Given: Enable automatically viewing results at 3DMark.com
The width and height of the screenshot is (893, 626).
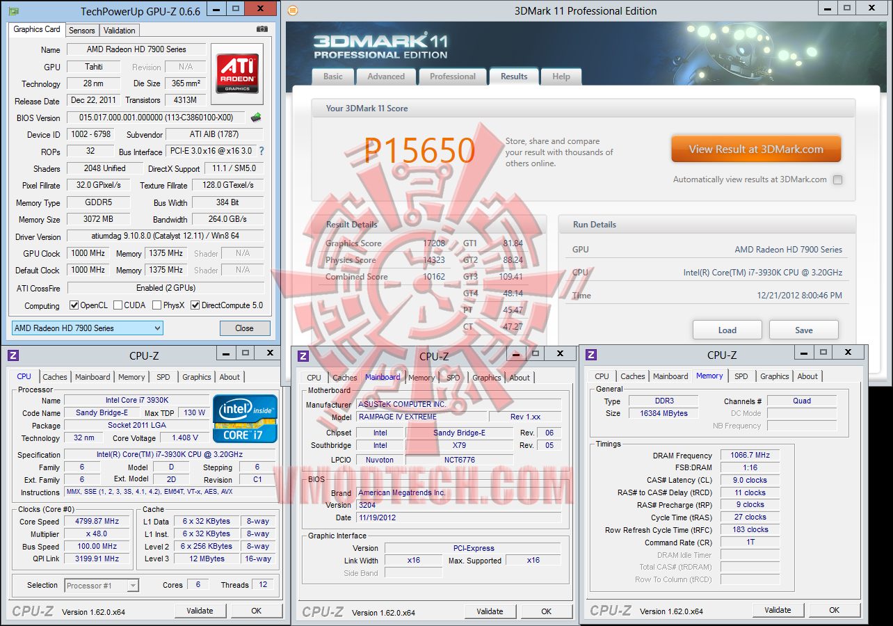Looking at the screenshot, I should (x=837, y=179).
